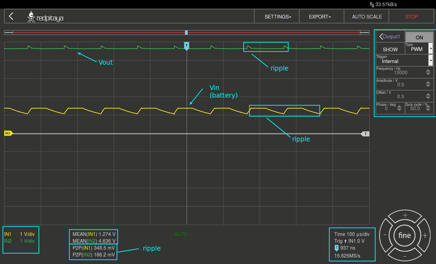
Task: Stop acquisition with the STOP button
Action: (411, 16)
